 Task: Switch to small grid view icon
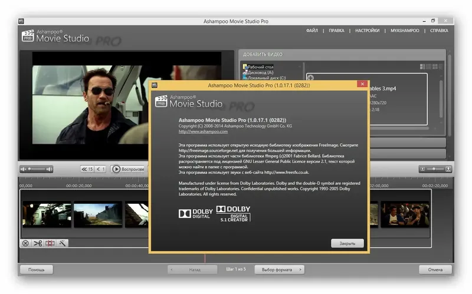coord(429,67)
